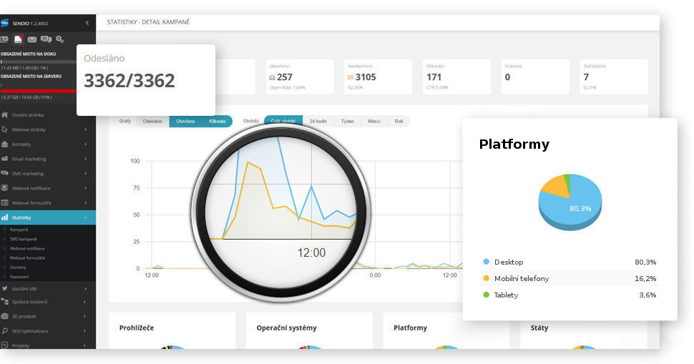This screenshot has height=364, width=694.
Task: Click the Odhlášeno 7 stat card
Action: tap(613, 77)
